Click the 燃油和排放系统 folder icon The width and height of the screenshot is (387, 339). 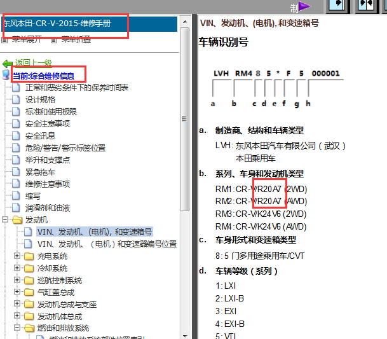tap(29, 328)
